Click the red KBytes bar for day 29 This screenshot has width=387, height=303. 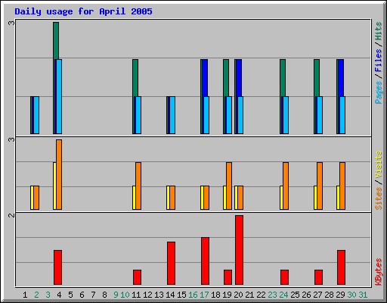point(341,267)
